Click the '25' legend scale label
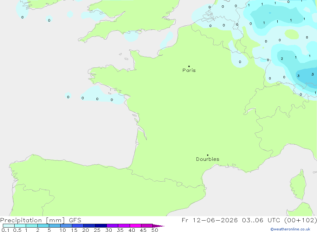Screen dimensions: 317x232 click(97, 230)
